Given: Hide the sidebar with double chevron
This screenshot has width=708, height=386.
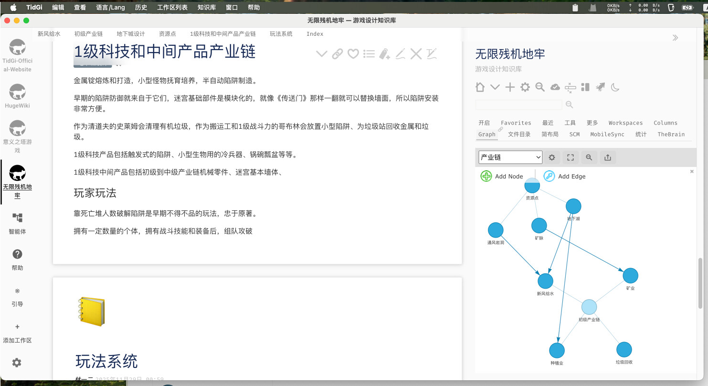Looking at the screenshot, I should [675, 38].
